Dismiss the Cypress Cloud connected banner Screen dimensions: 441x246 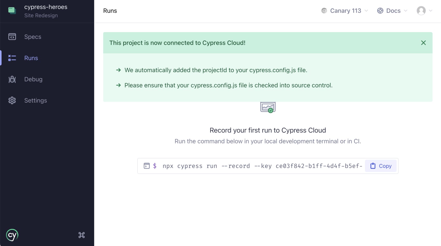[x=423, y=43]
